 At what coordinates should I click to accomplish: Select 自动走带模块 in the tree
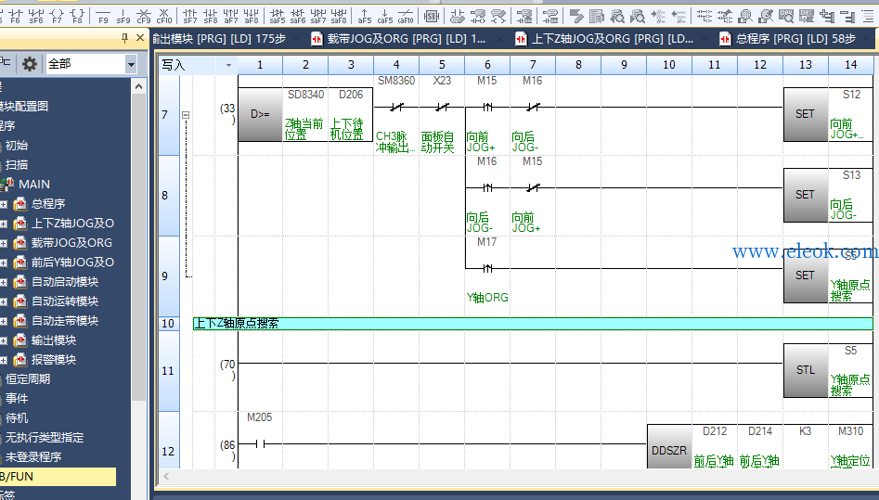[x=65, y=321]
